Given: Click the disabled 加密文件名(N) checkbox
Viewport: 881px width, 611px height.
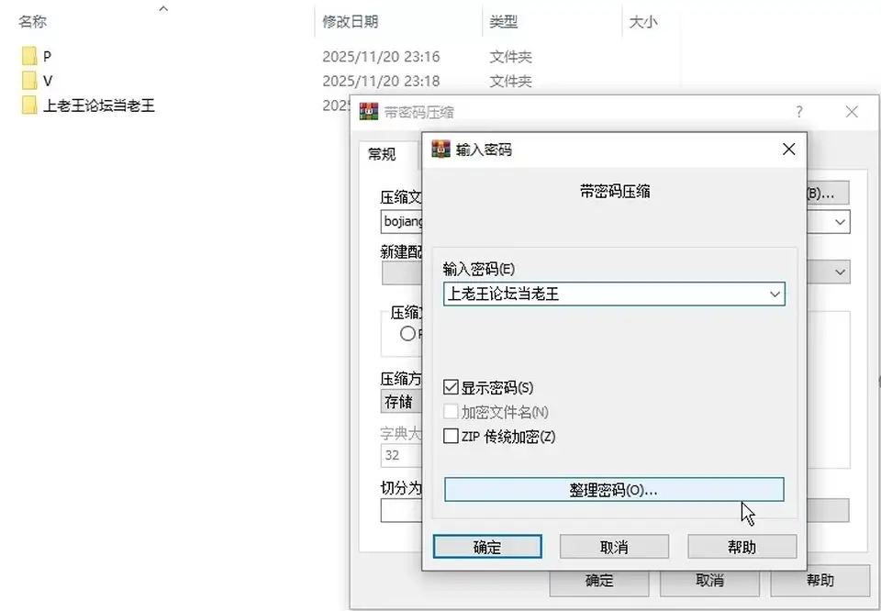Looking at the screenshot, I should point(451,412).
